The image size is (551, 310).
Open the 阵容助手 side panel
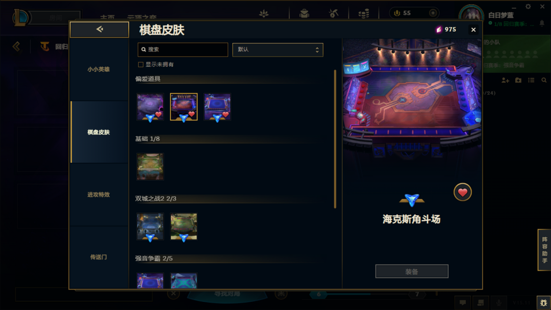(x=544, y=250)
